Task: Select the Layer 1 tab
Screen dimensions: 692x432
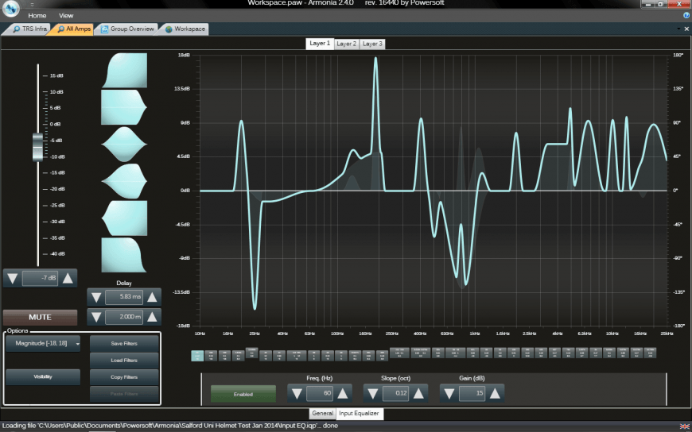Action: coord(320,43)
